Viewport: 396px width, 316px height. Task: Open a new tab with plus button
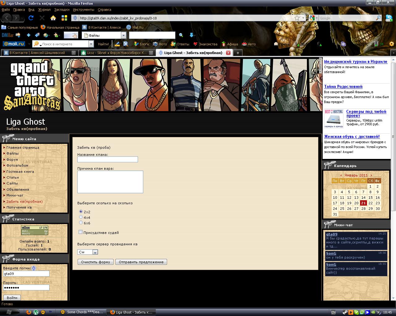point(238,53)
